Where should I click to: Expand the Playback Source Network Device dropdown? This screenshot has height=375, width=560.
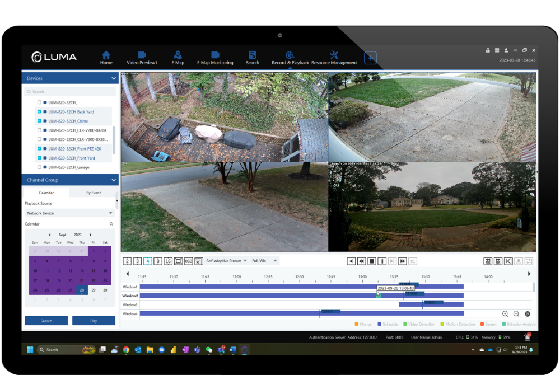tap(70, 213)
